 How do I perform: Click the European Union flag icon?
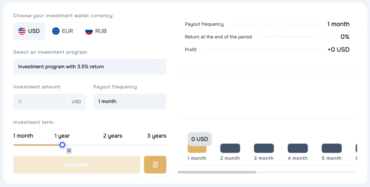click(x=56, y=31)
